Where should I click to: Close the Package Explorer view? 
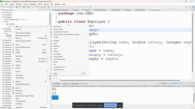point(16,10)
